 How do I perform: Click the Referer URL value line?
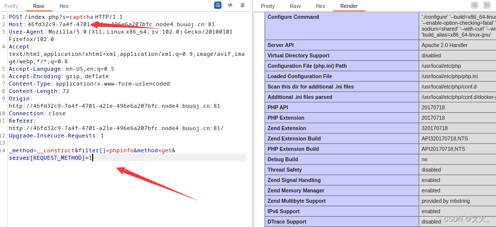coord(116,128)
